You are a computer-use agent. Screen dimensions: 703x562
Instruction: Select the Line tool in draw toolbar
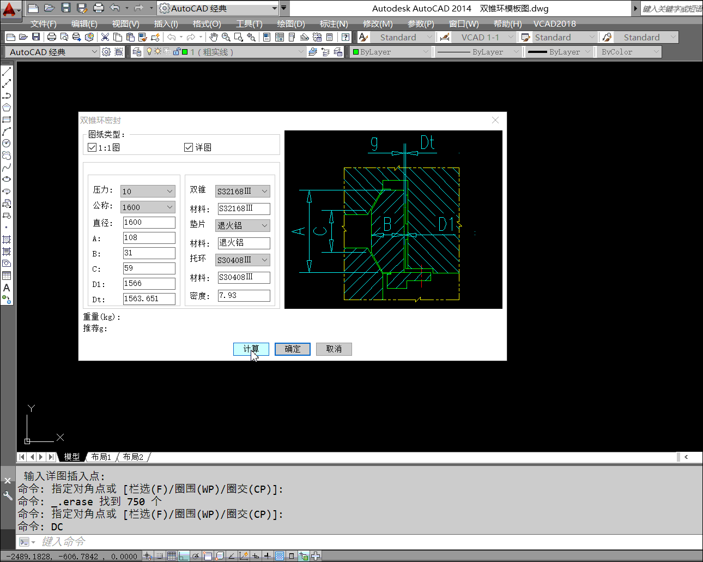click(7, 71)
